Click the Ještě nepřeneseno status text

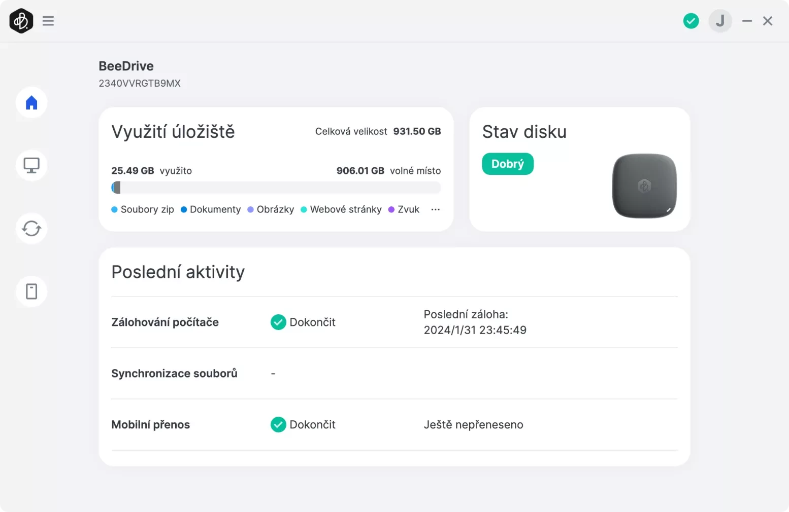(474, 425)
